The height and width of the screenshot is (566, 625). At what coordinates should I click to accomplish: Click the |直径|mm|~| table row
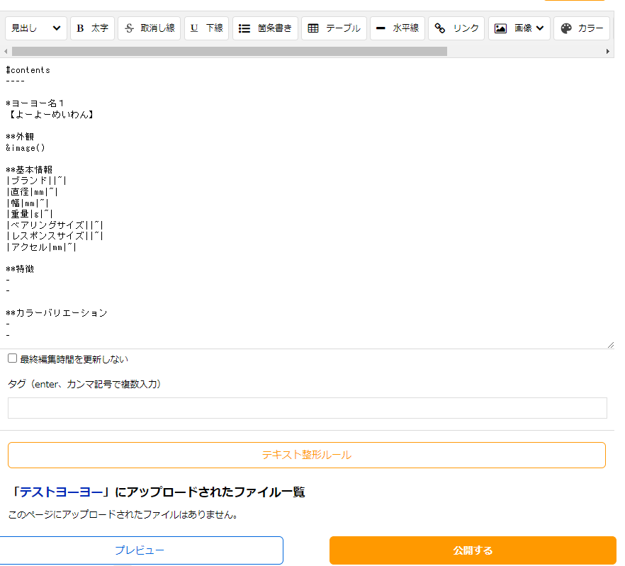[32, 192]
